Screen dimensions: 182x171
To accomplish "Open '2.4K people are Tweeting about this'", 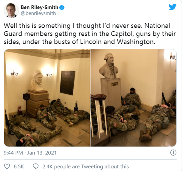I will [x=86, y=166].
